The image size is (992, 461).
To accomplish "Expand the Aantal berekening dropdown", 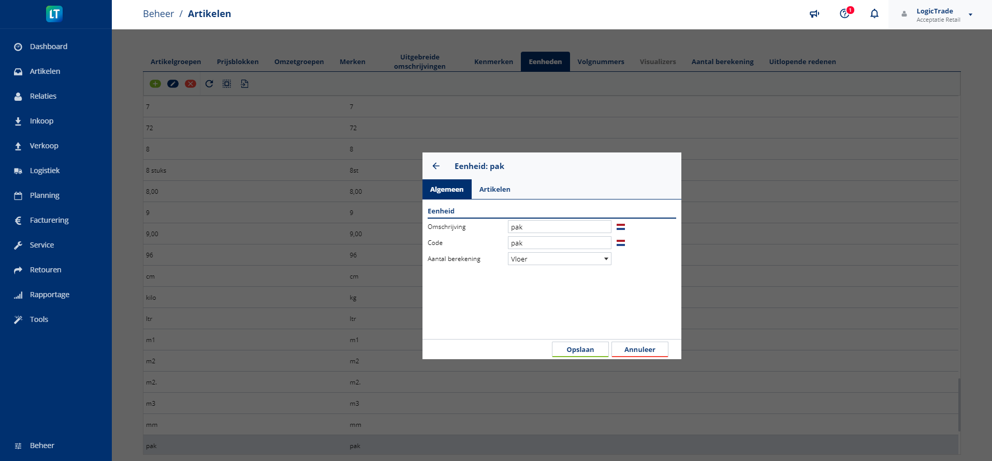I will click(x=559, y=259).
